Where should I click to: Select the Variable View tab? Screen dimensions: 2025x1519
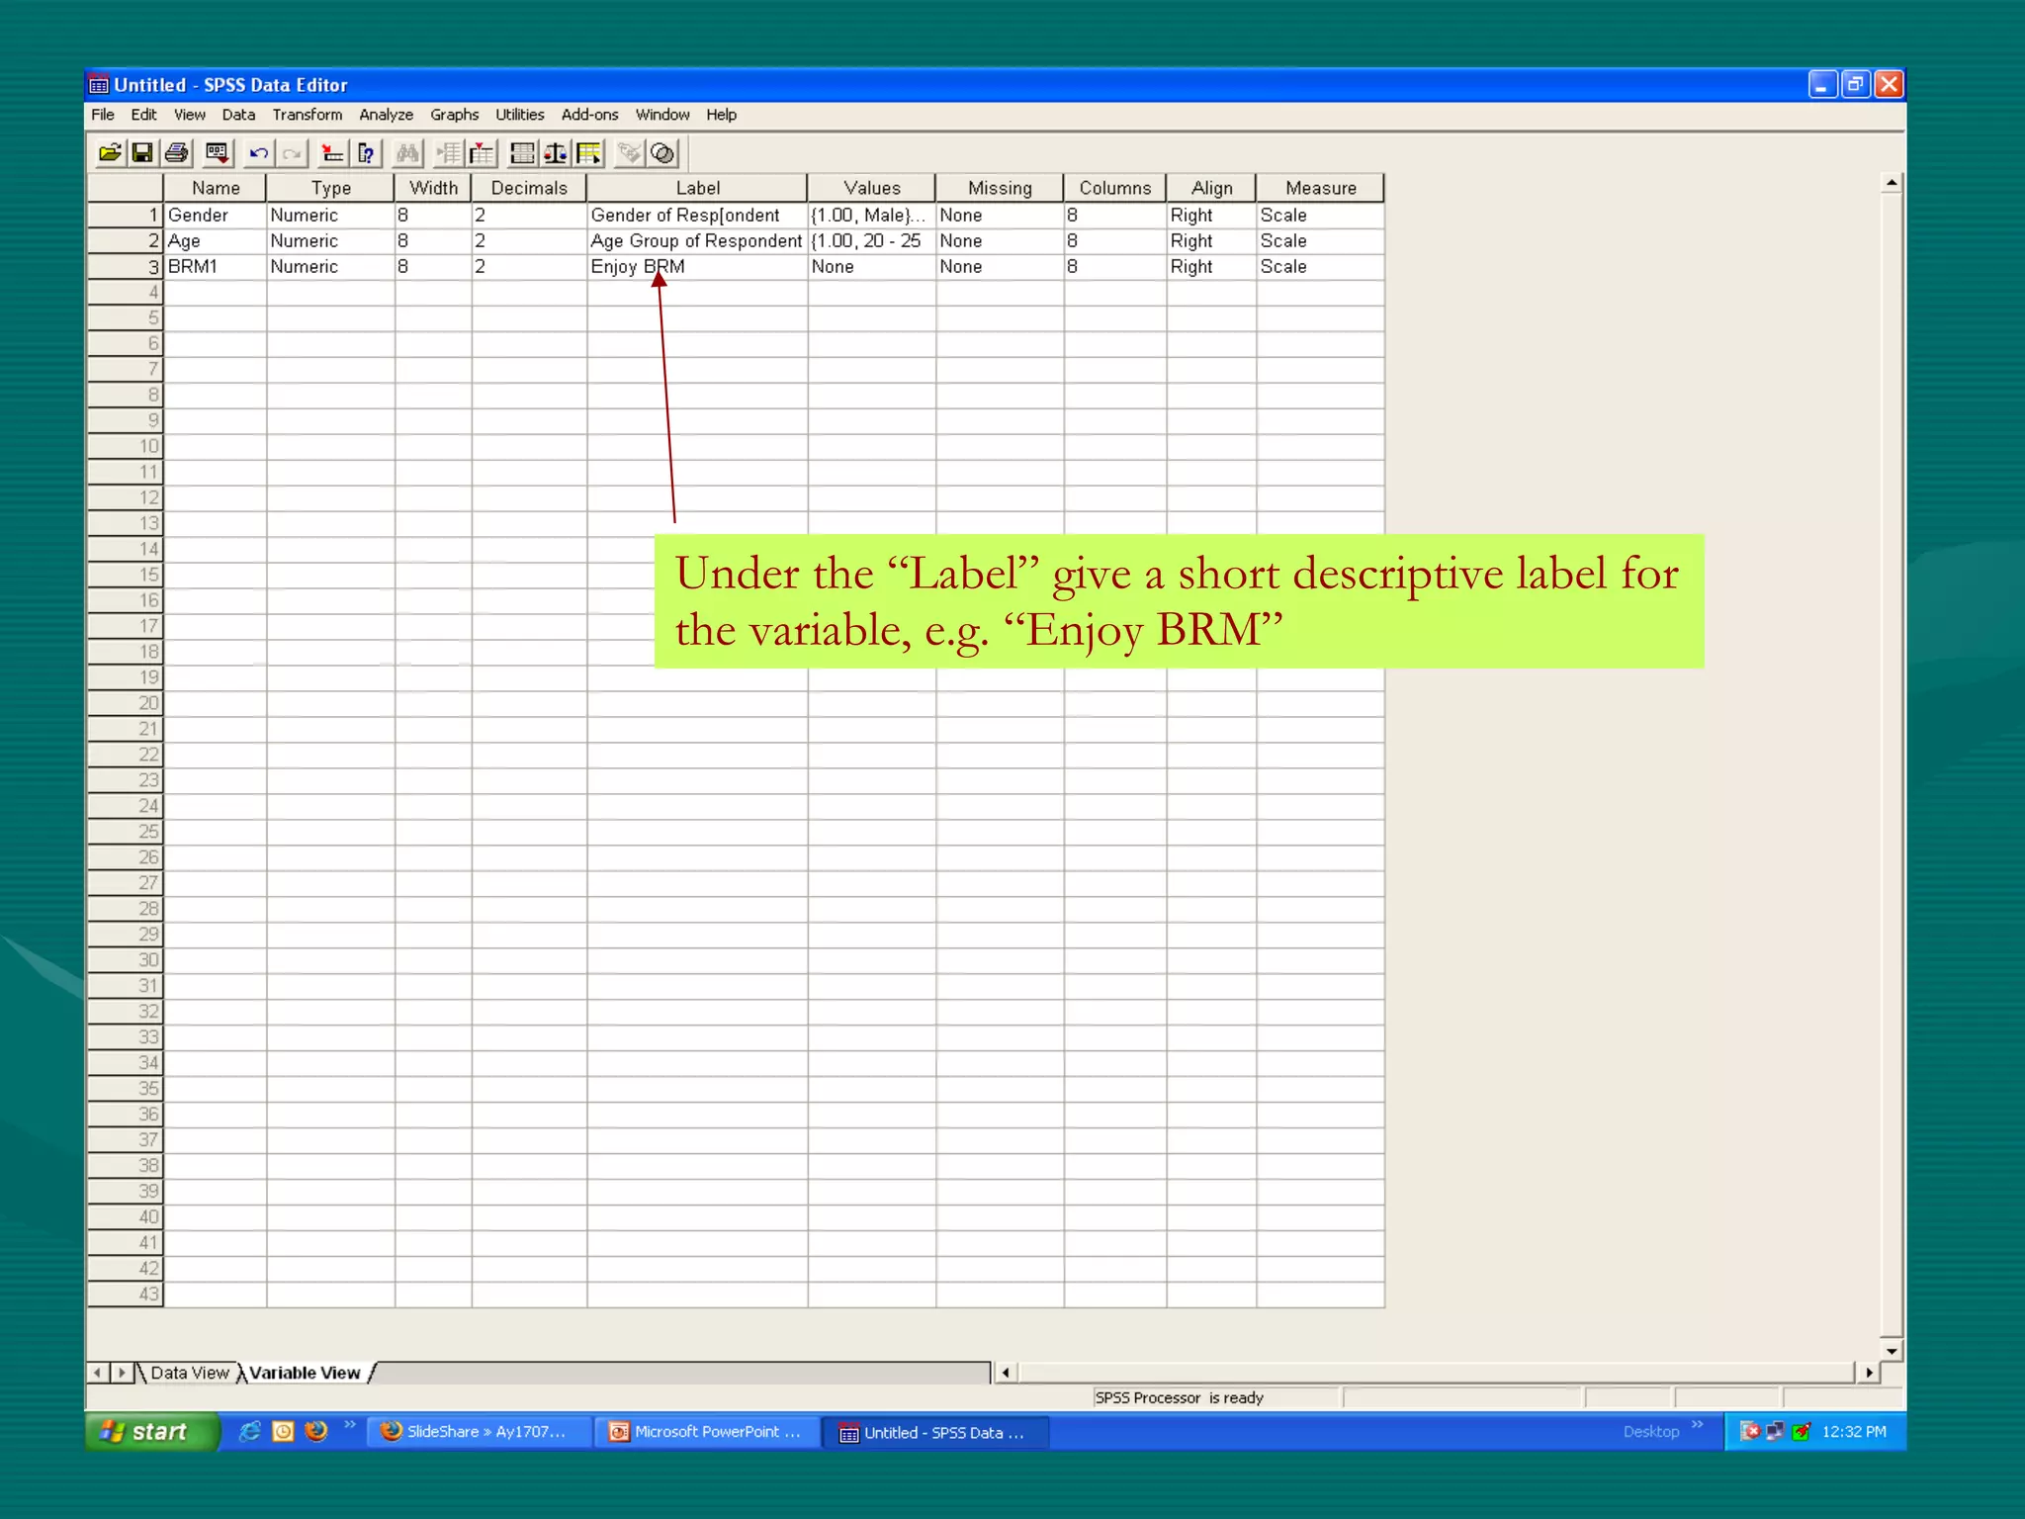pos(305,1373)
